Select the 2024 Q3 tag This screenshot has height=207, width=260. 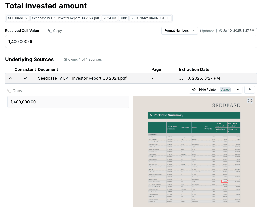tap(110, 18)
